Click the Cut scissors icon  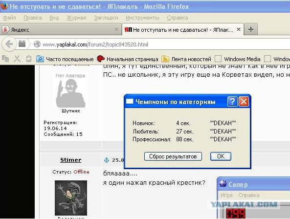click(x=17, y=59)
